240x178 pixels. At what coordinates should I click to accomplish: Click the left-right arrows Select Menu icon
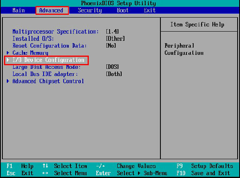pos(45,173)
